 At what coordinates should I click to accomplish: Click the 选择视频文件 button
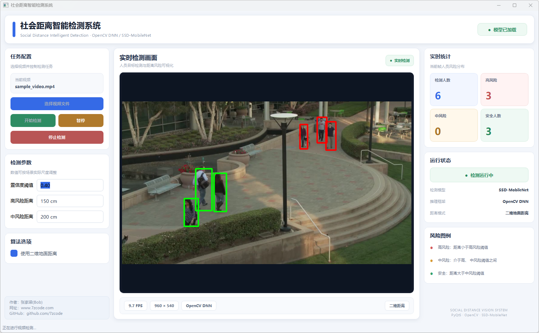click(57, 104)
